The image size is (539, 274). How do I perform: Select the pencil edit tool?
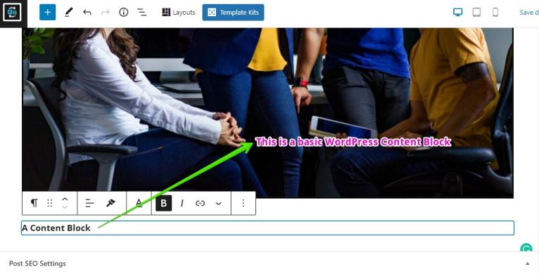point(68,13)
